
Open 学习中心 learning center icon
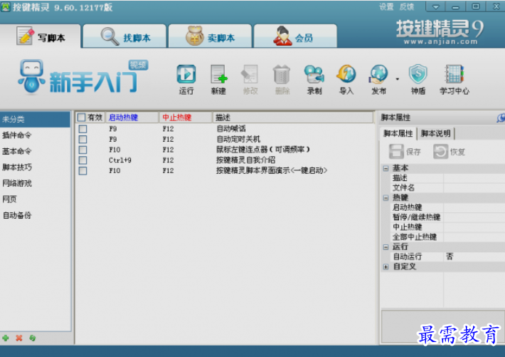coord(454,79)
